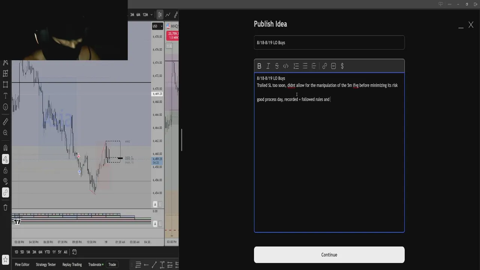Set range to 1M at bottom
Viewport: 480px width, 270px height.
[x=28, y=252]
